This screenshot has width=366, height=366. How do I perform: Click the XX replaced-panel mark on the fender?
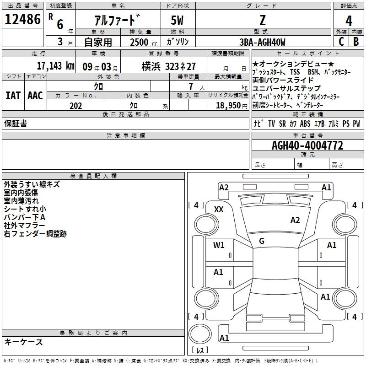point(219,209)
